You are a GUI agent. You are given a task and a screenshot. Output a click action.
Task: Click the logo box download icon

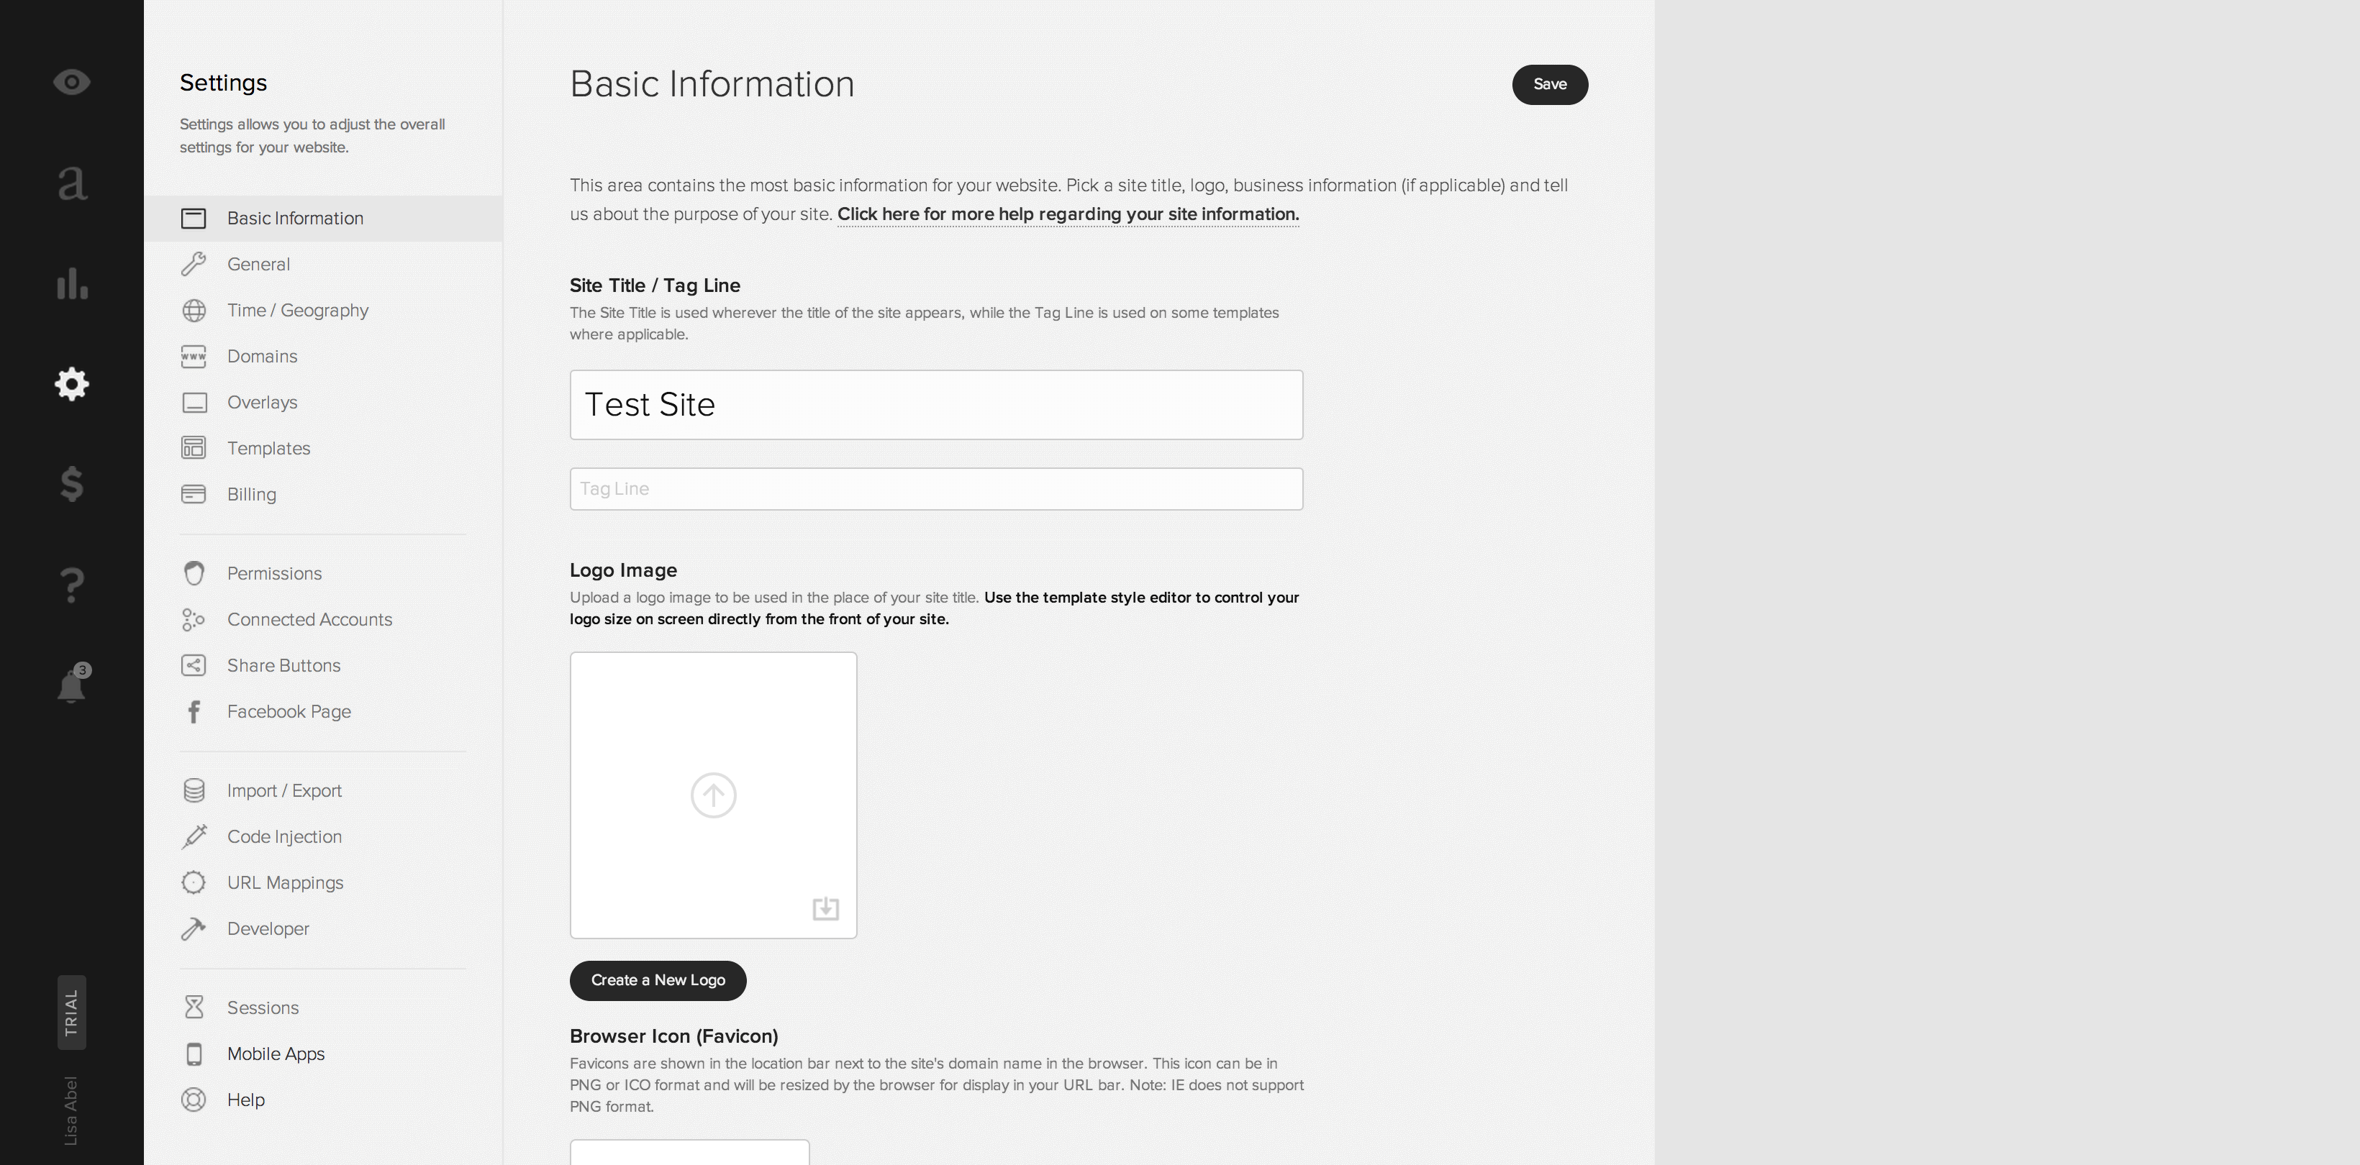(x=825, y=908)
